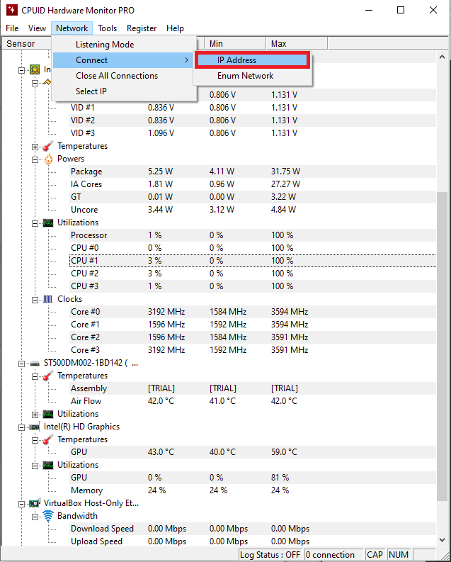Choose IP Address from Connect submenu

(252, 60)
